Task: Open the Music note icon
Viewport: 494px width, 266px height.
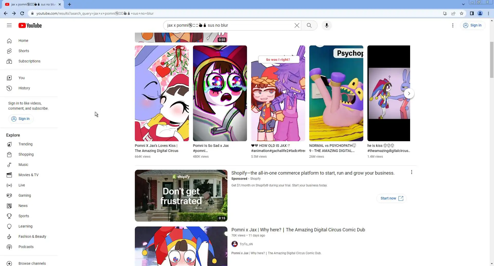Action: click(9, 165)
